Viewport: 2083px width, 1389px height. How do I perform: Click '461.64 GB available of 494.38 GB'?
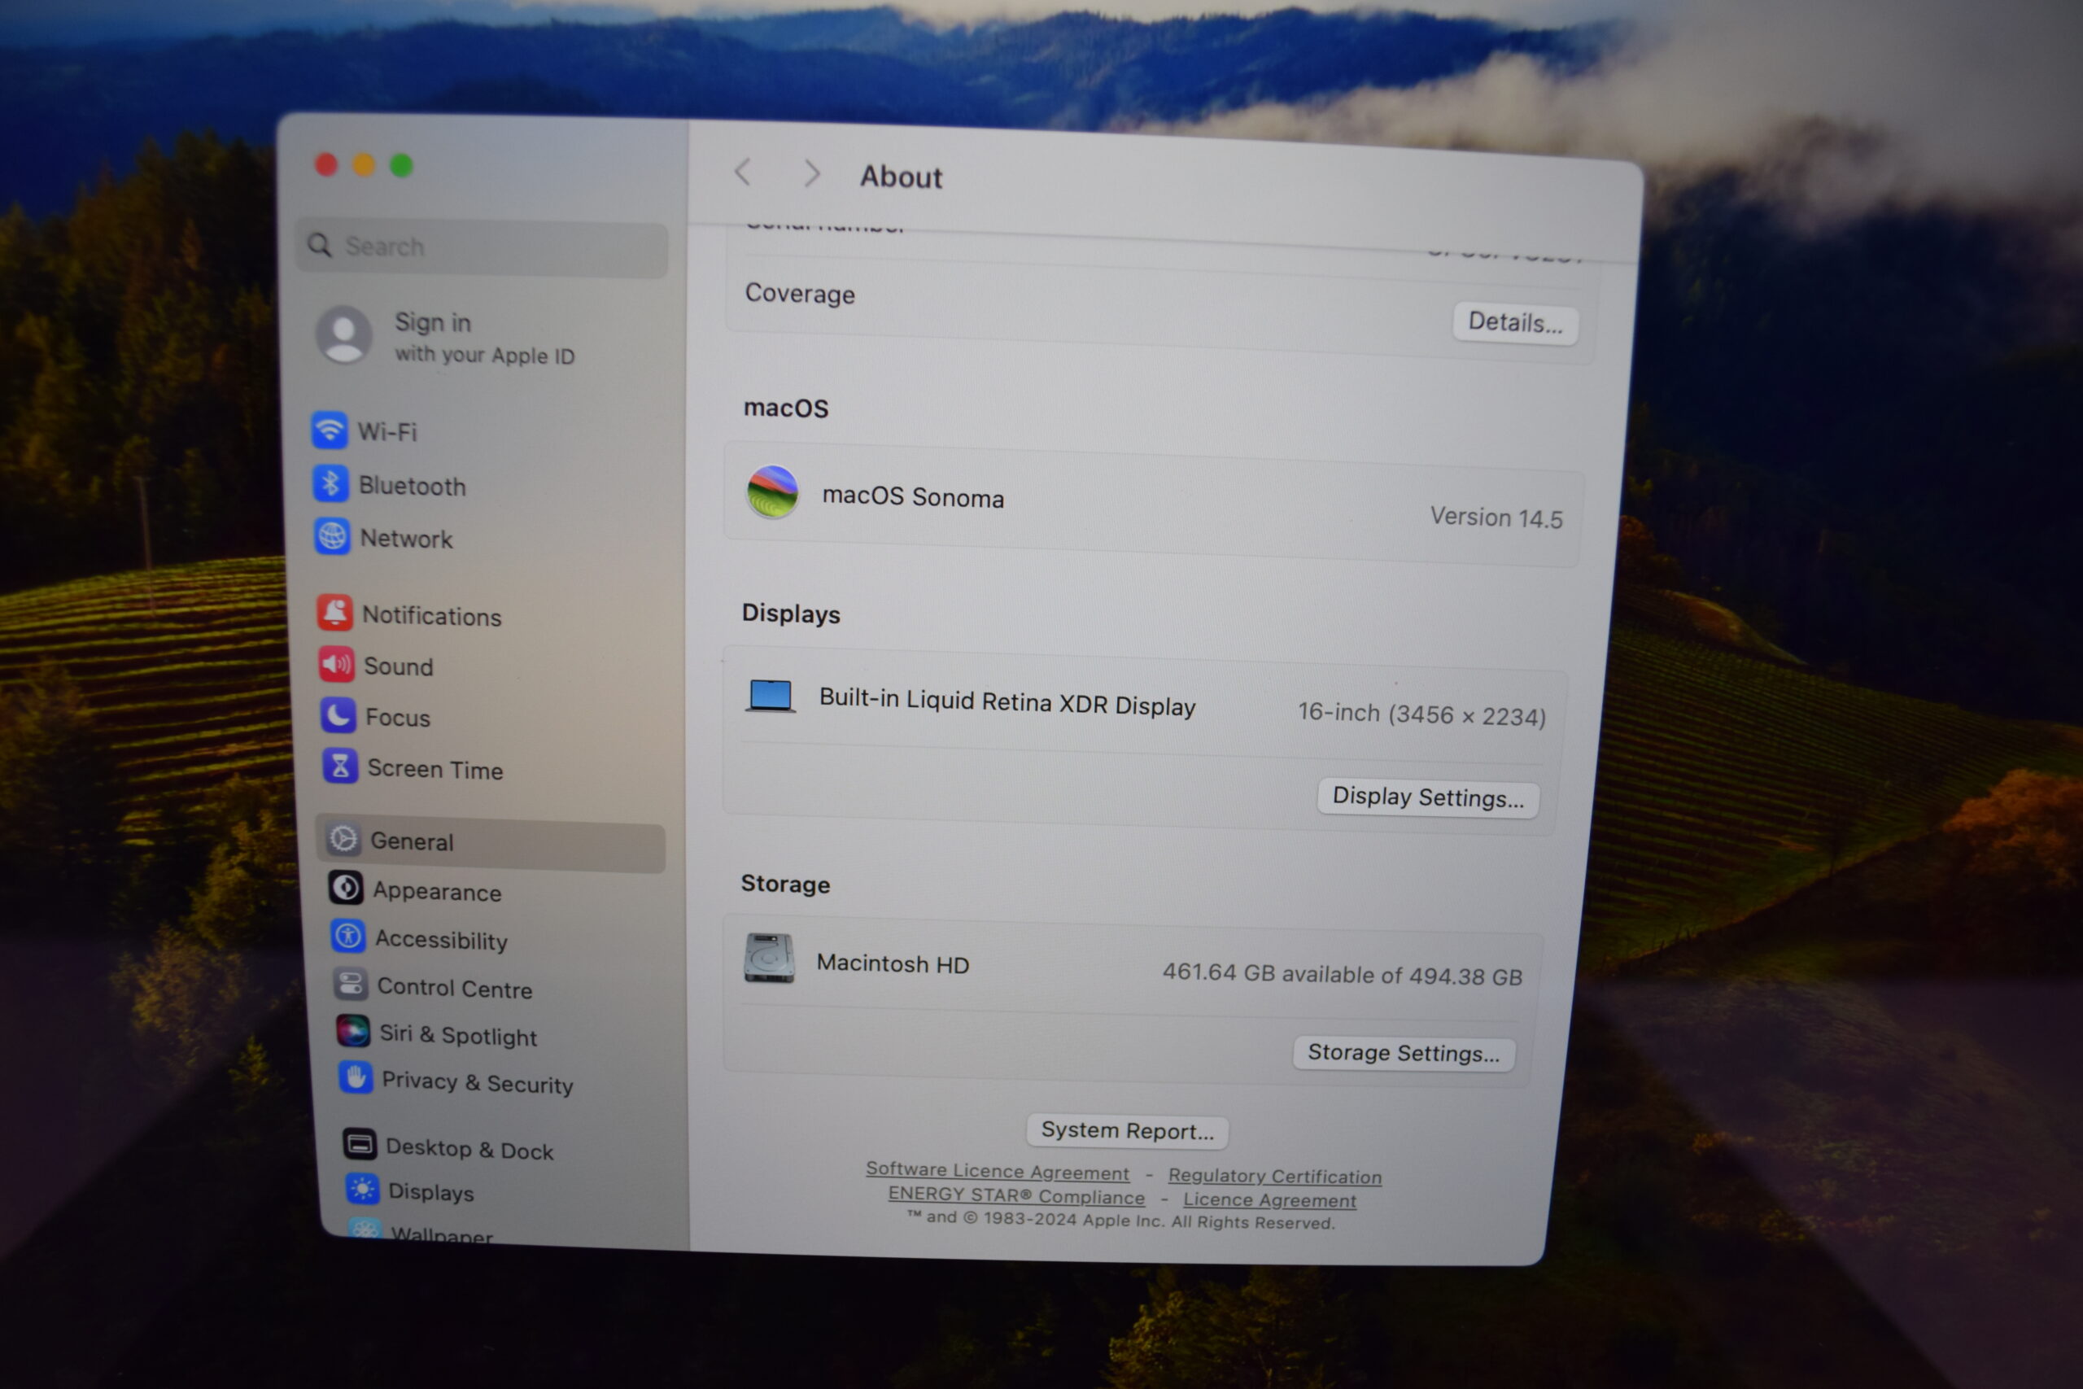pos(1342,975)
